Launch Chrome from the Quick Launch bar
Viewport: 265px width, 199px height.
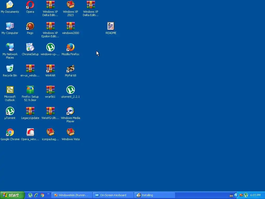click(x=42, y=195)
